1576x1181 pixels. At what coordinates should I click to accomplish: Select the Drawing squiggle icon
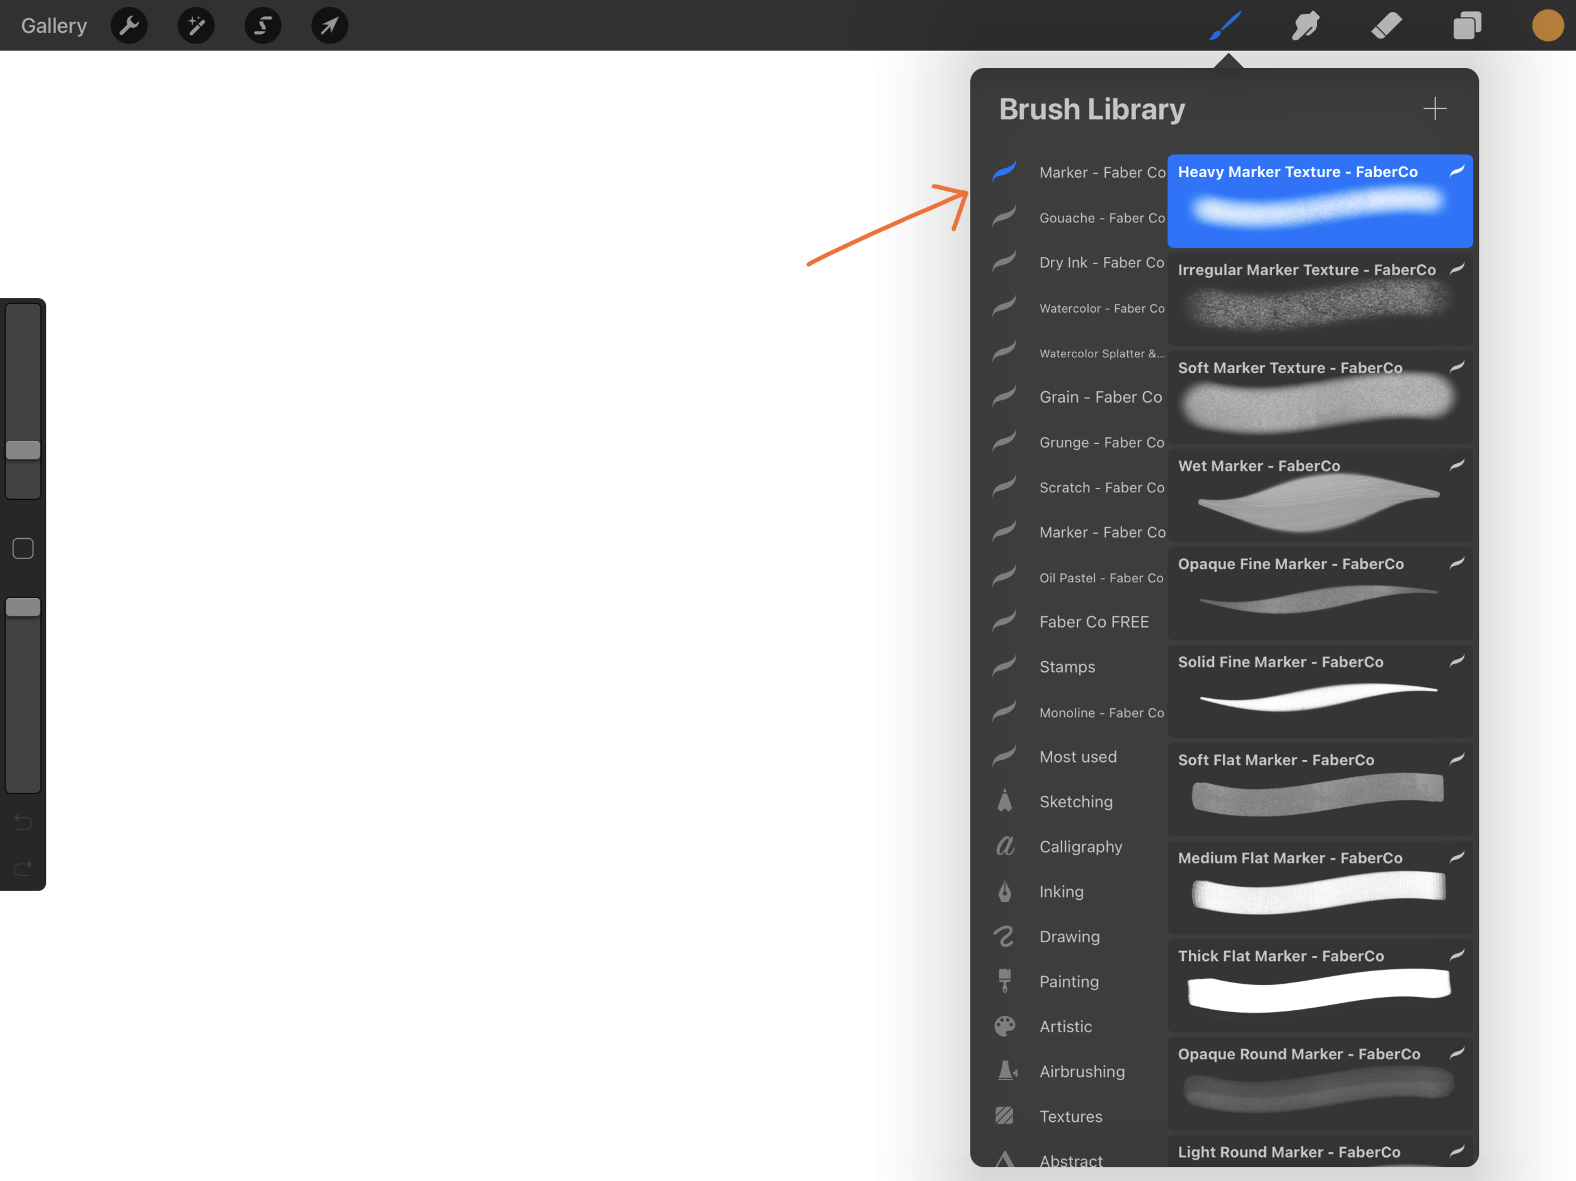(1004, 936)
